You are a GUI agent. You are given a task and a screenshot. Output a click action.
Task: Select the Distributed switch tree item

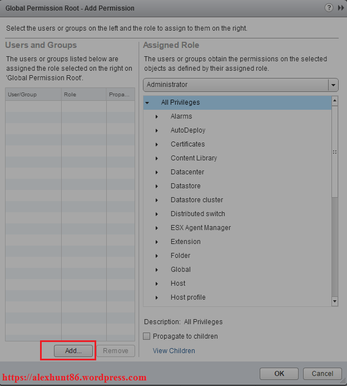click(197, 214)
